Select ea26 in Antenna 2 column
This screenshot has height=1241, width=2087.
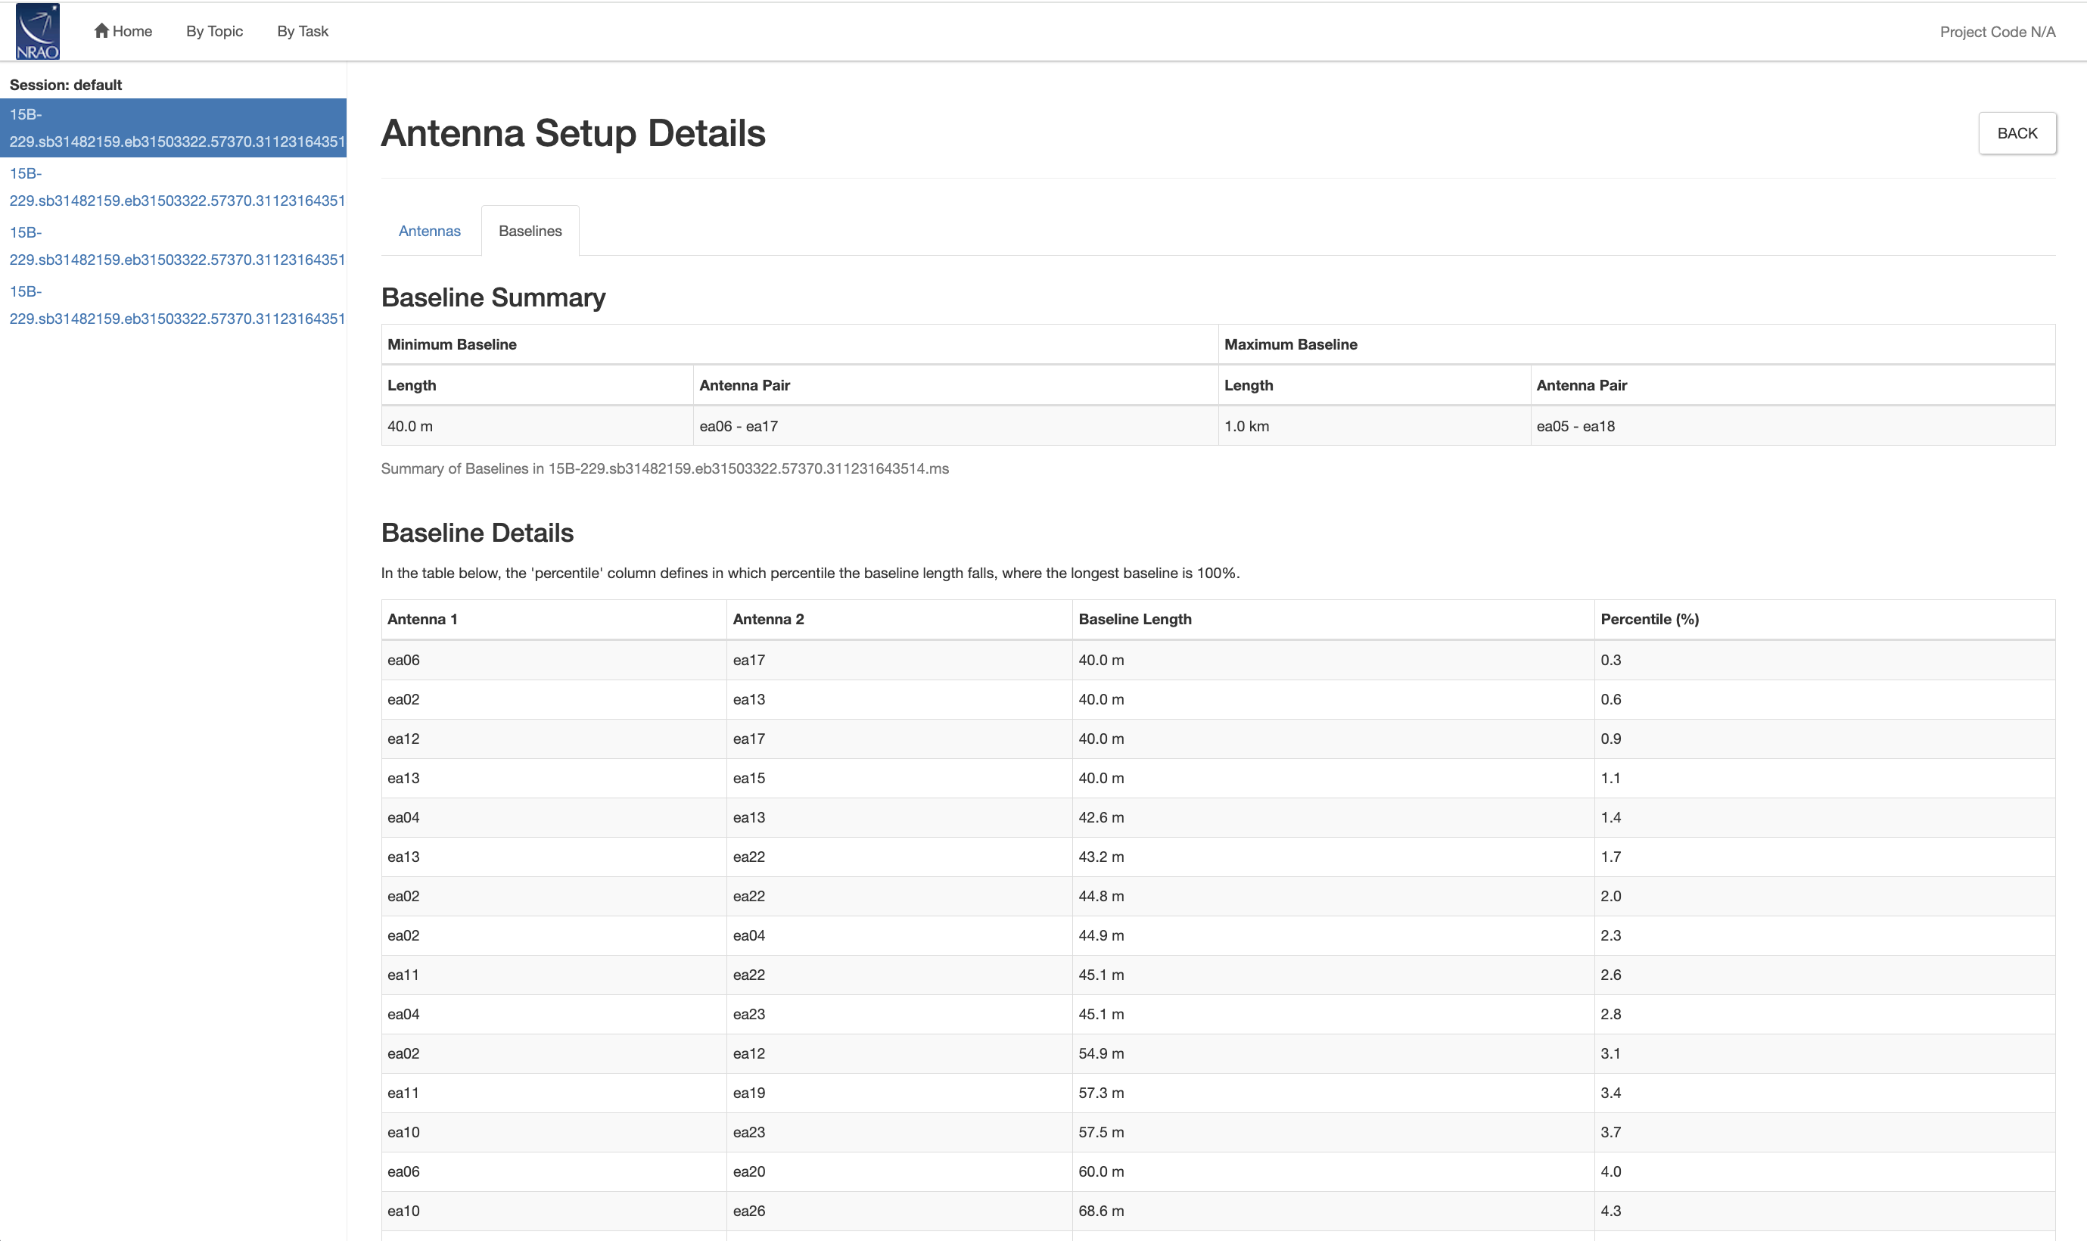900,1211
